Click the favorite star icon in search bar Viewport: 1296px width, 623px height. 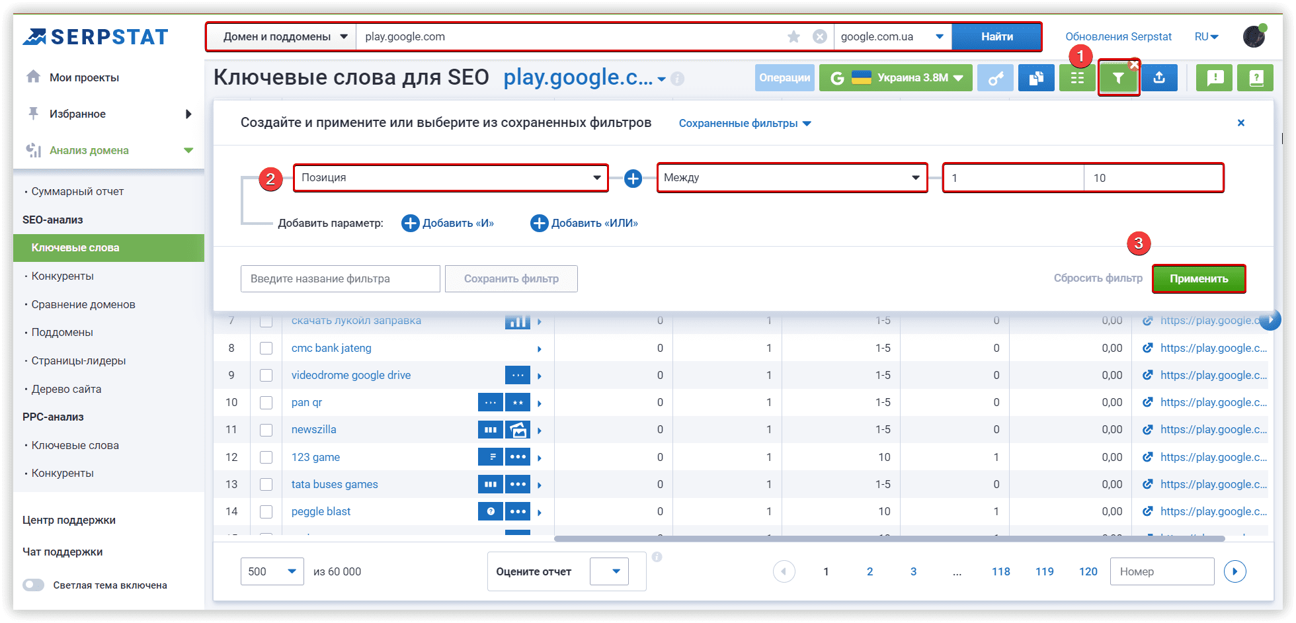793,37
